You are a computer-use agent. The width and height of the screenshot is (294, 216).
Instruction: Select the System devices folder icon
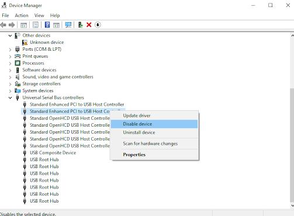point(18,90)
